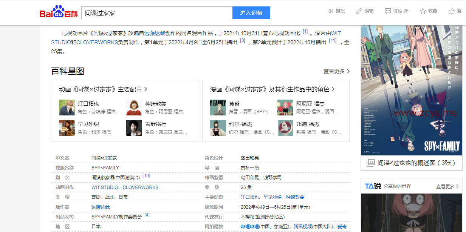Open 约尔·福杰 name in characters card
466x232 pixels.
coord(240,124)
